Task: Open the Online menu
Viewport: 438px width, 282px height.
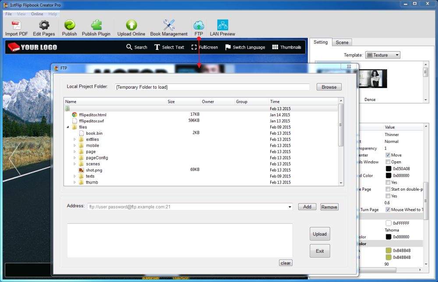Action: pyautogui.click(x=37, y=14)
